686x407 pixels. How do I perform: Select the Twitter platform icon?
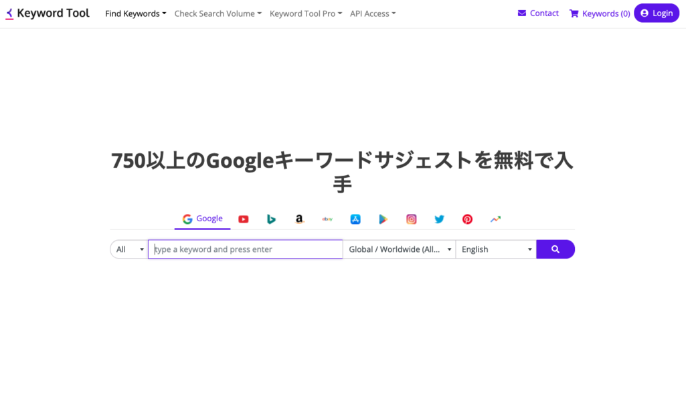[x=439, y=219]
